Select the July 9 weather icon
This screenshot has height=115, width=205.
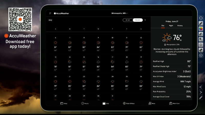[x=98, y=42]
